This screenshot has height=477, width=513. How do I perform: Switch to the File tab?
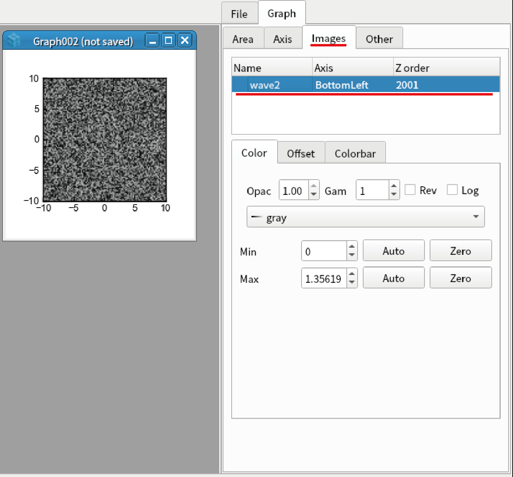tap(239, 14)
